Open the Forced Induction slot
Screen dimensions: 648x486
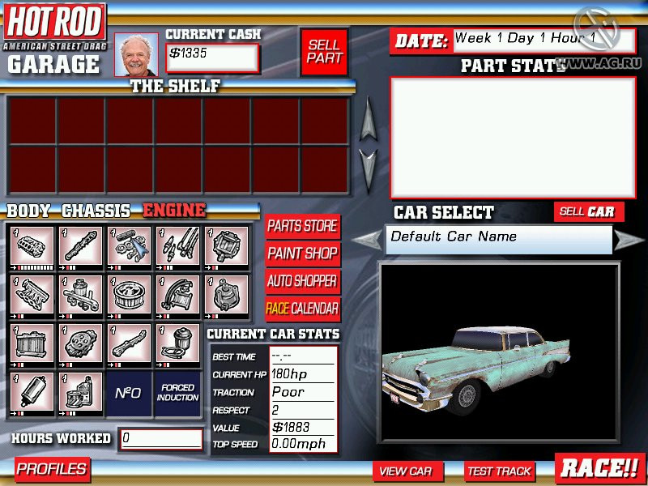177,394
